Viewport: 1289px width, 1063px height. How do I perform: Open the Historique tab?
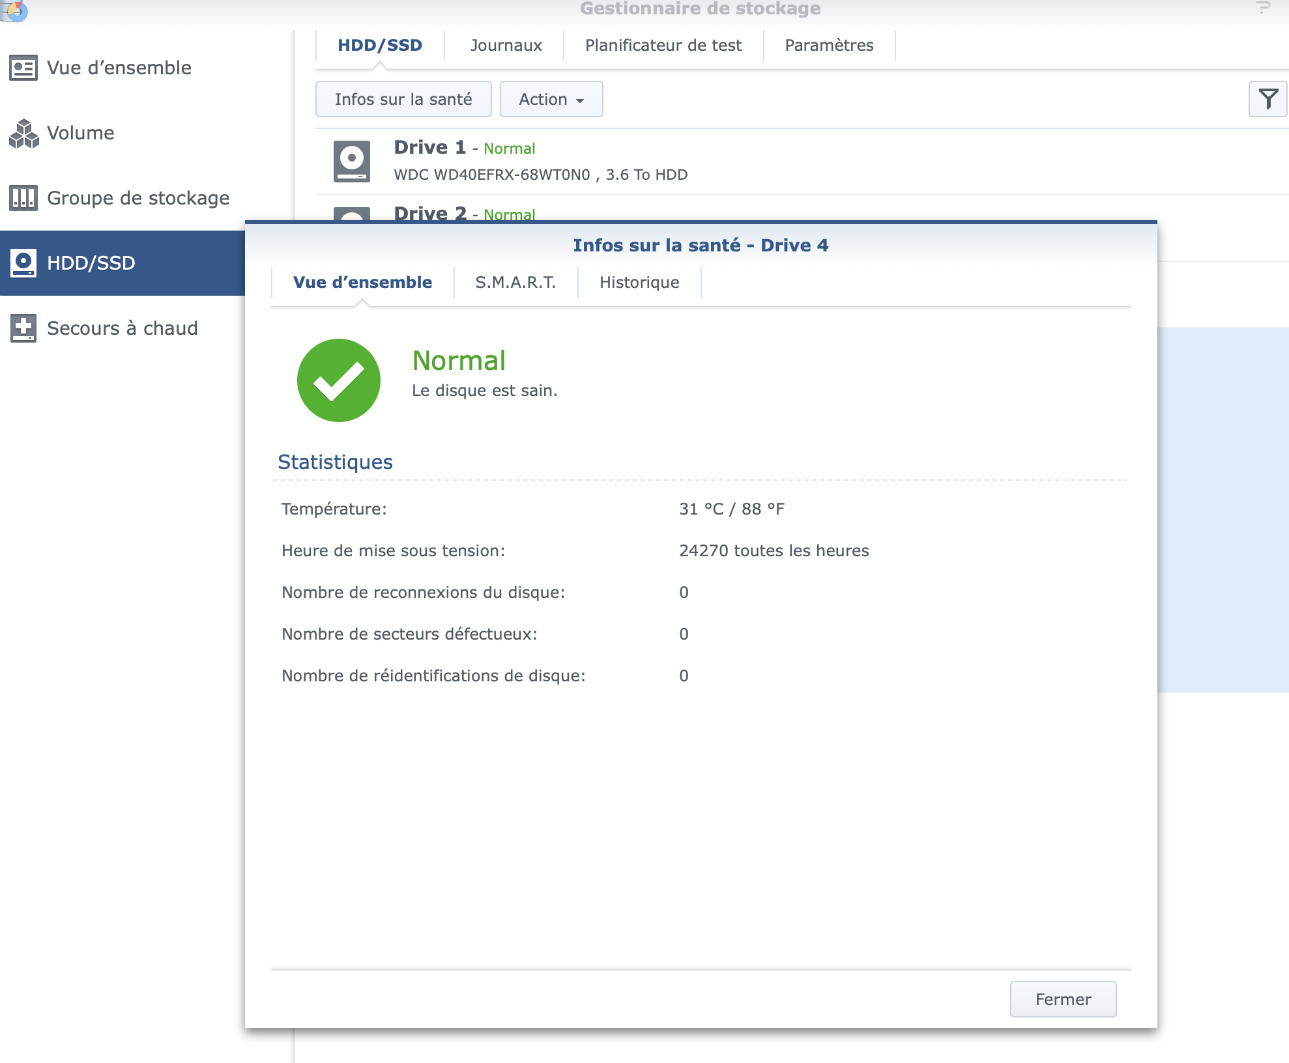pyautogui.click(x=639, y=283)
